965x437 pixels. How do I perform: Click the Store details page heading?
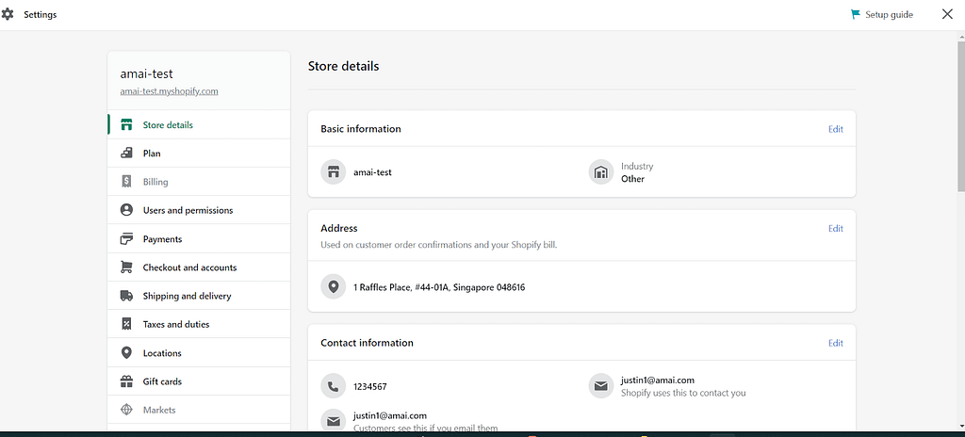click(x=343, y=66)
